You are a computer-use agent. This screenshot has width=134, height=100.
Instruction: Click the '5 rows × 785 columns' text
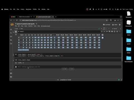(23, 50)
